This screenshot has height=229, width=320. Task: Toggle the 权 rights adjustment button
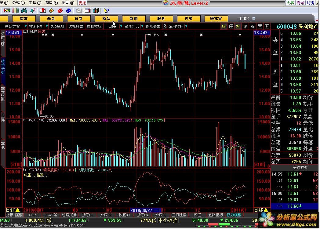click(x=238, y=26)
